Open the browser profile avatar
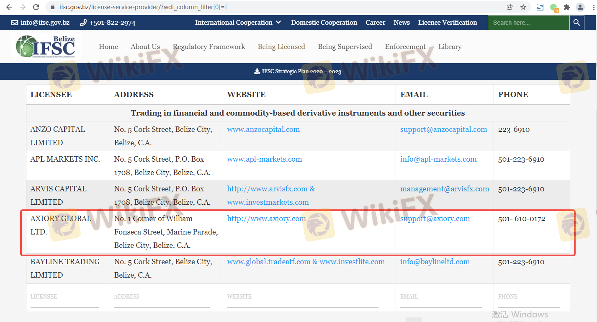 [580, 7]
